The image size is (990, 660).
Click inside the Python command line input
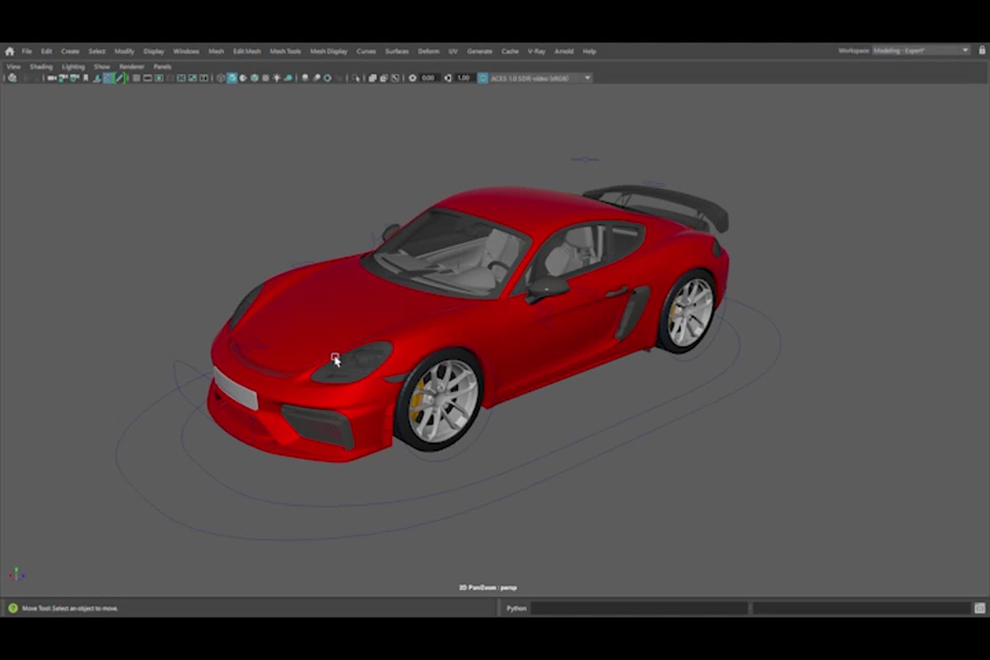[x=639, y=608]
